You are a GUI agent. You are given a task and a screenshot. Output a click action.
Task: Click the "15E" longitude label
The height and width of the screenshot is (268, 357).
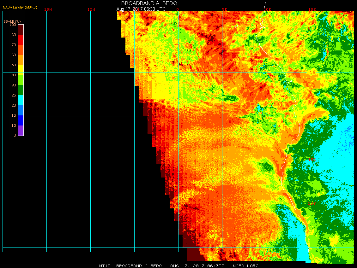[312, 9]
